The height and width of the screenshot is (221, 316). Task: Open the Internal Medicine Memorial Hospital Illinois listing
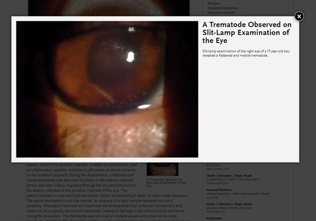pyautogui.click(x=238, y=194)
